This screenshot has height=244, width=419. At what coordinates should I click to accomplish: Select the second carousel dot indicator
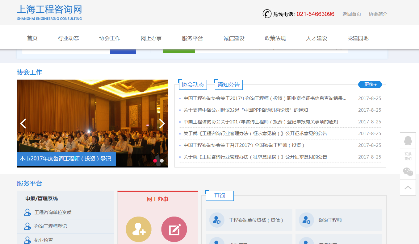(x=161, y=161)
